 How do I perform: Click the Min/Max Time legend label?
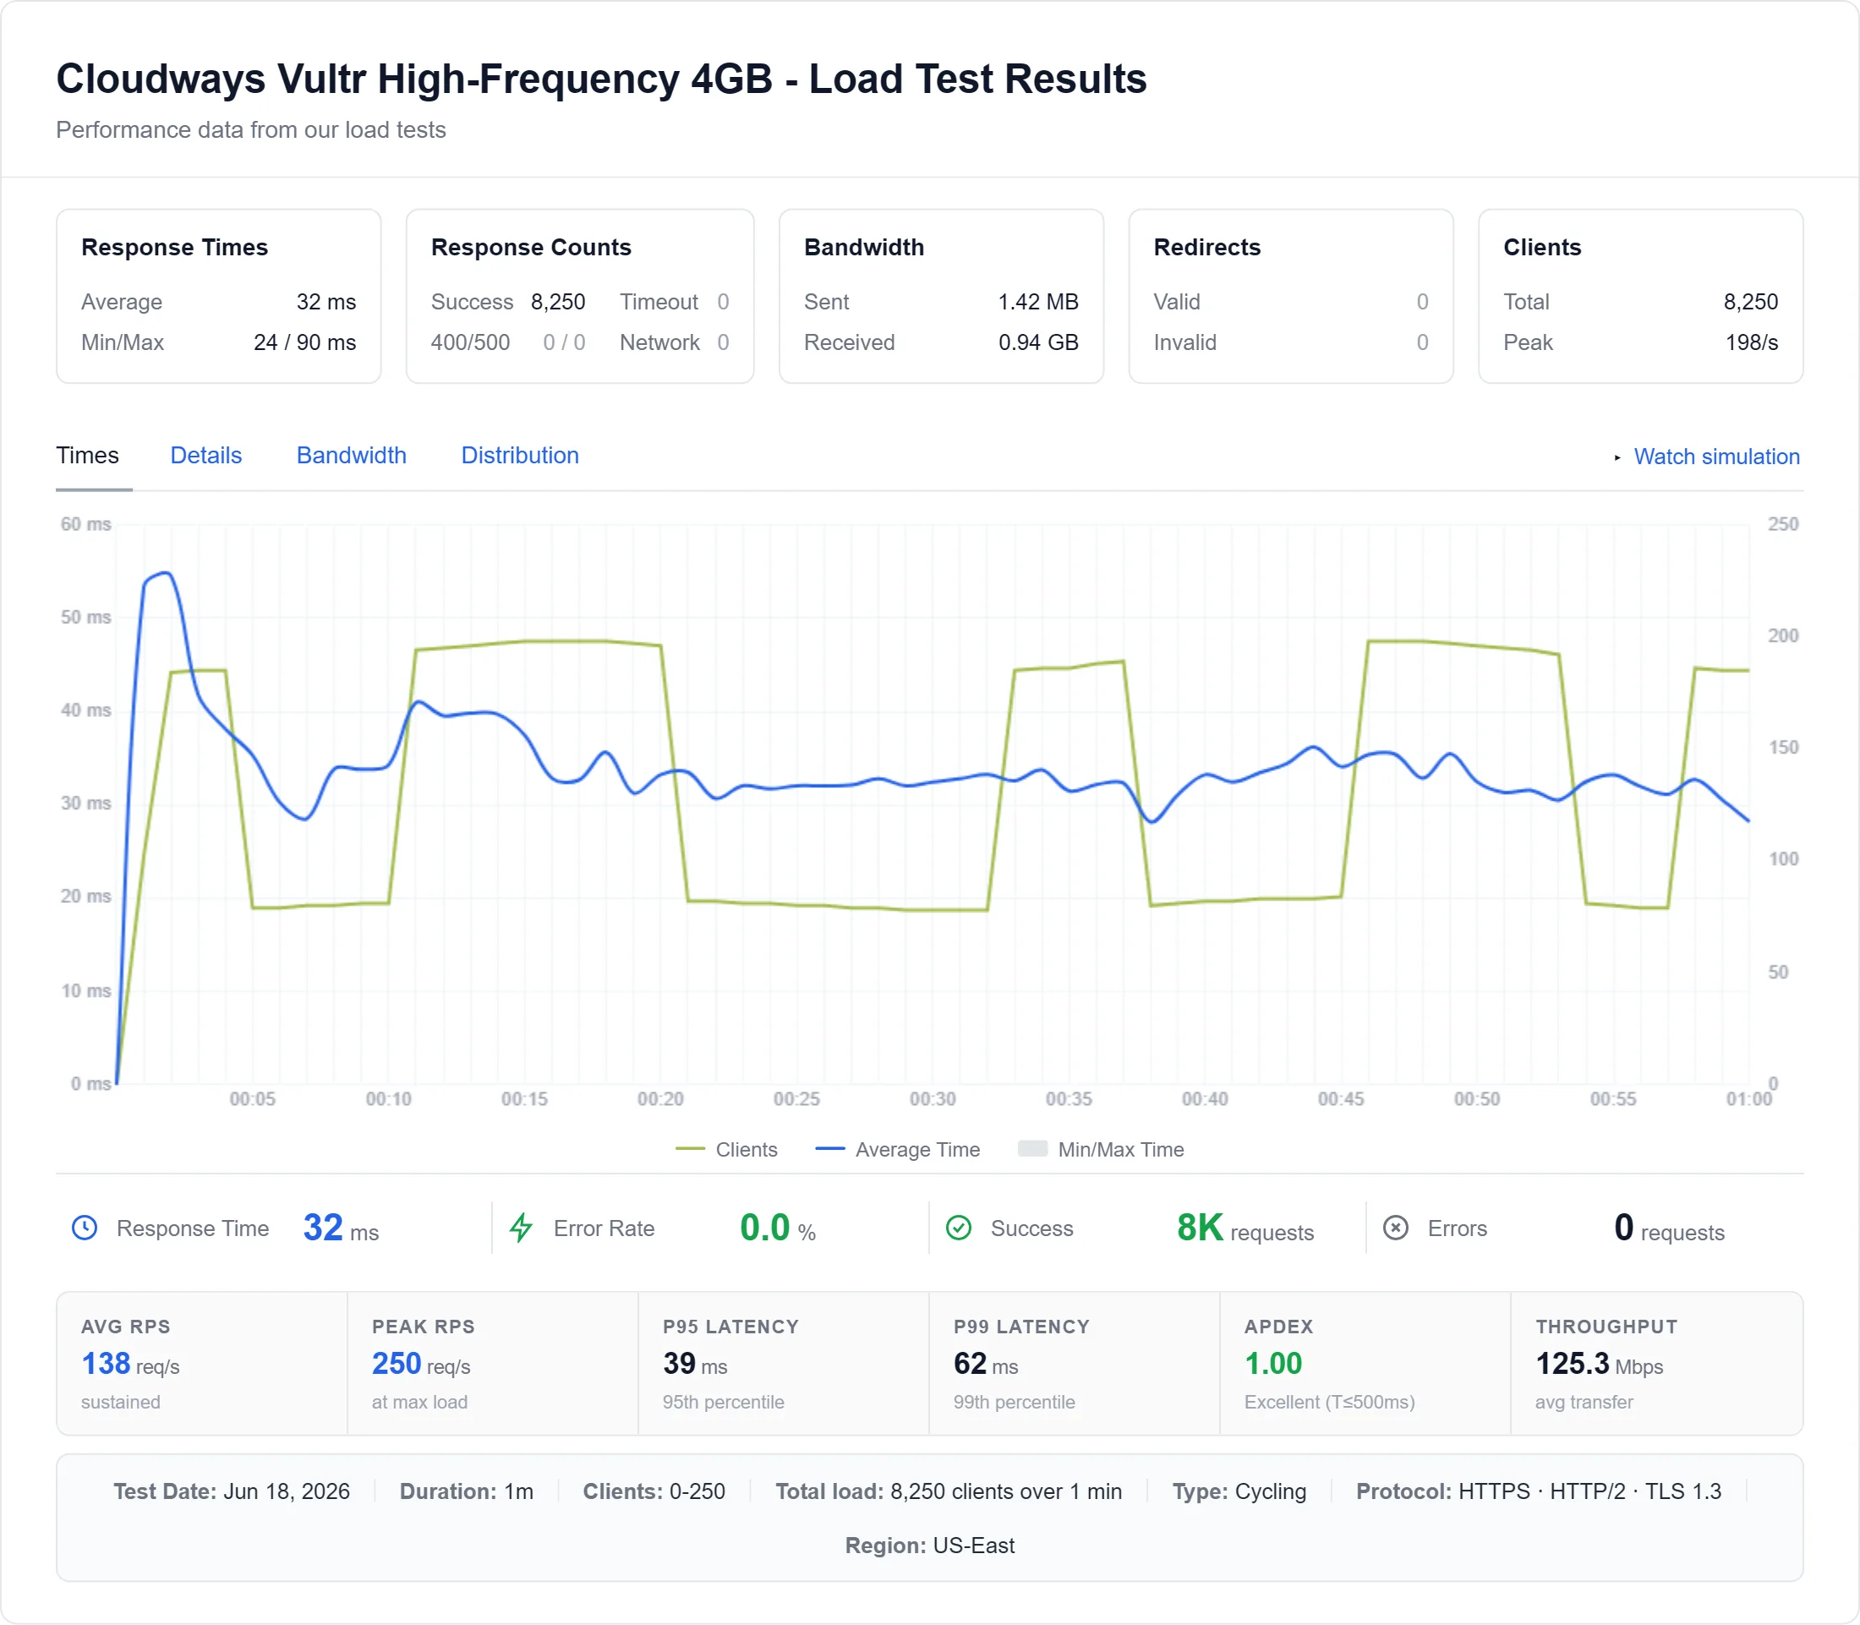click(1121, 1149)
